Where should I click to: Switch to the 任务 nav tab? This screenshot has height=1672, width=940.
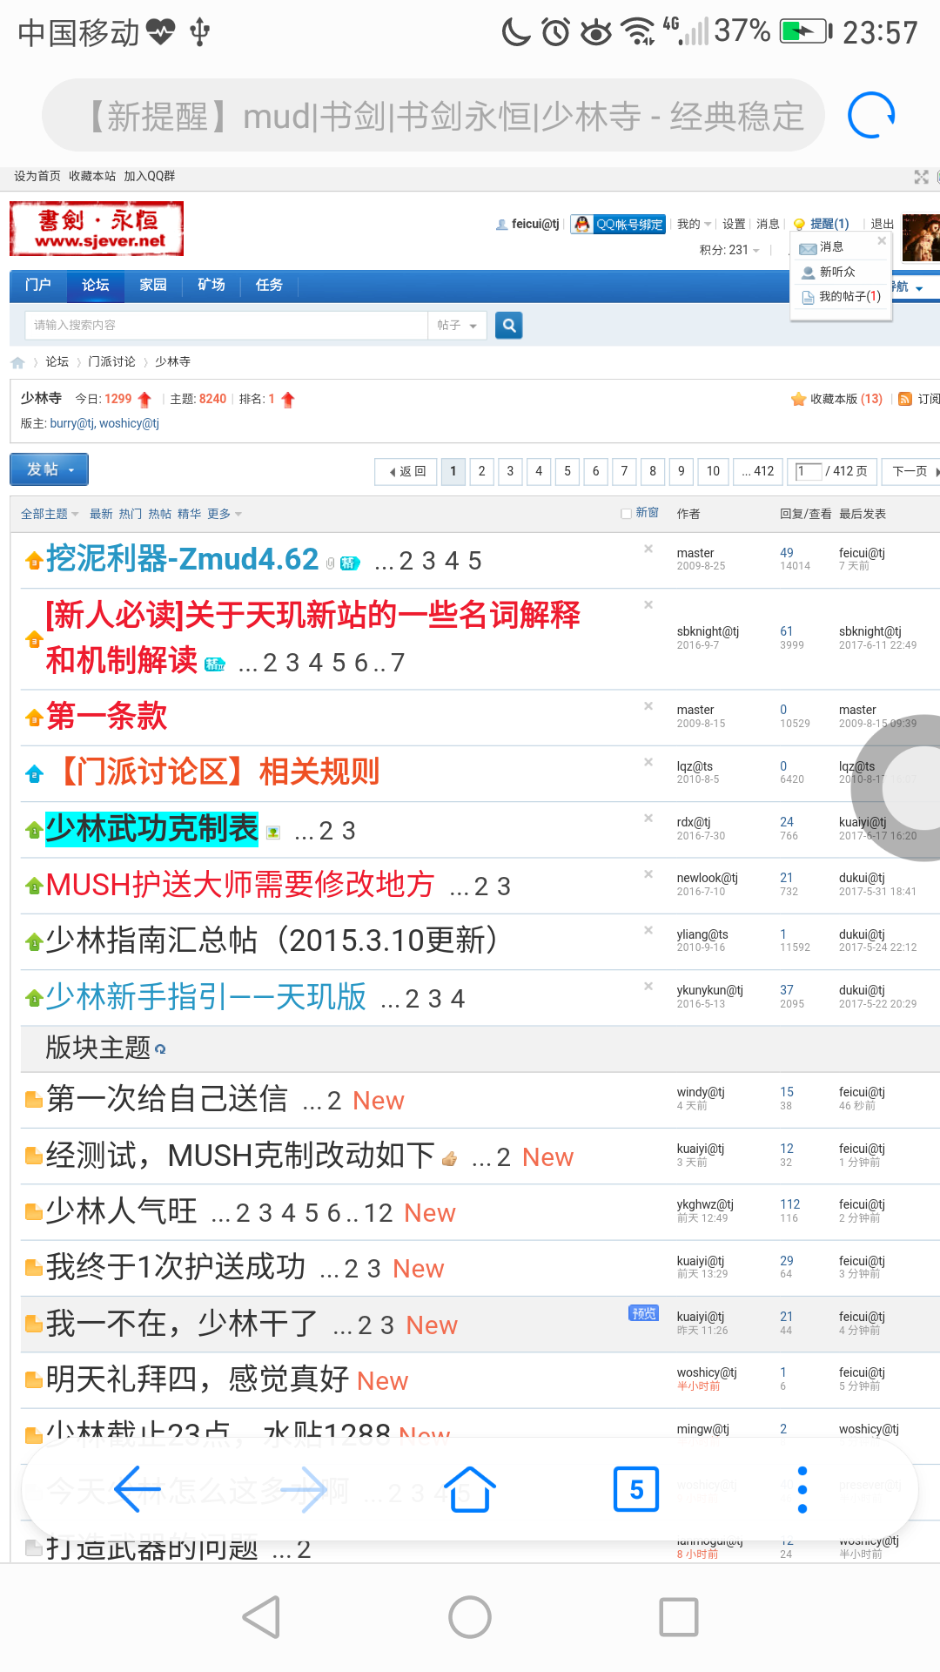click(x=269, y=285)
